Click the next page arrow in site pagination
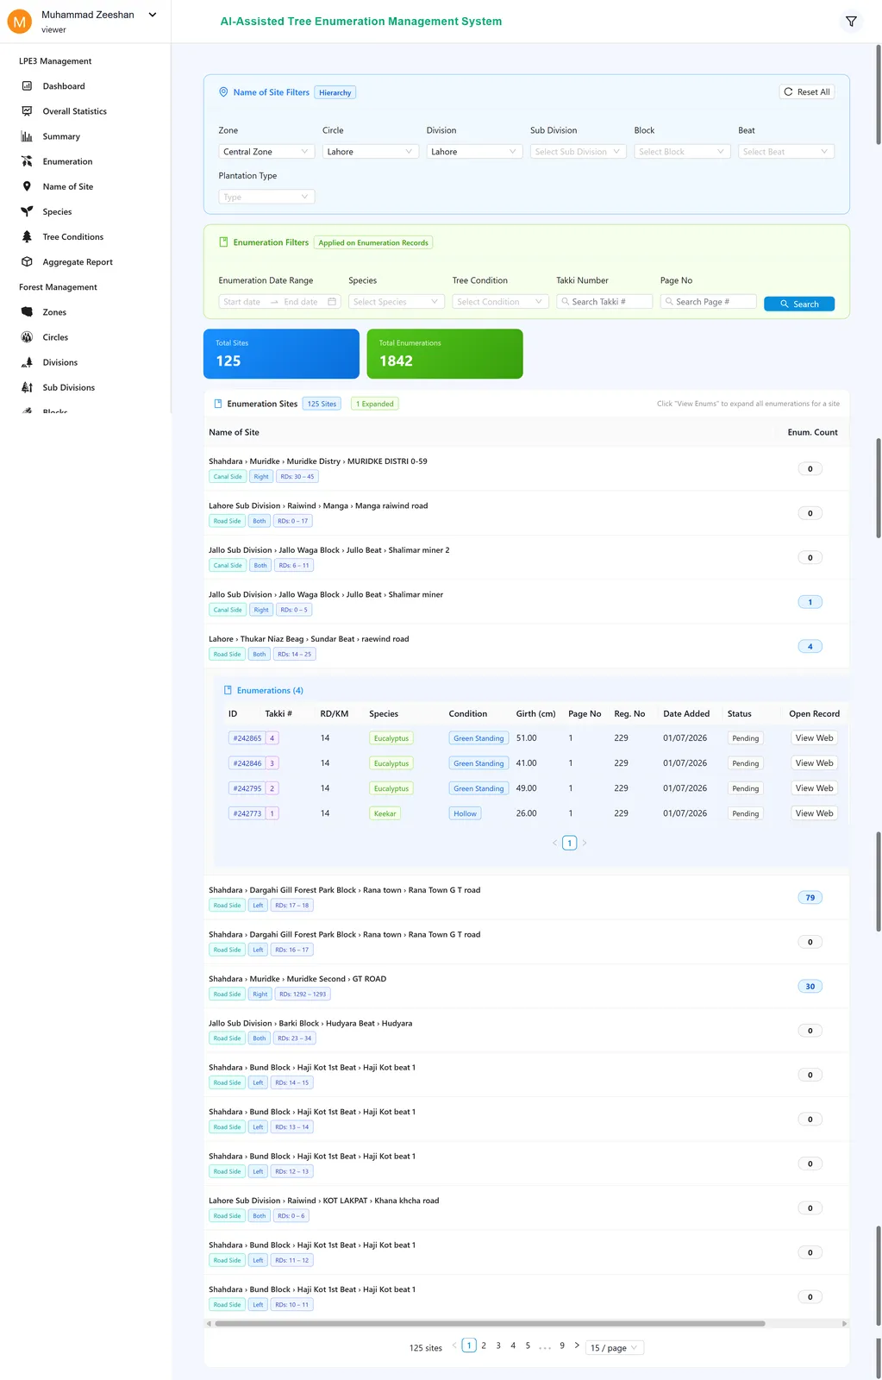Image resolution: width=882 pixels, height=1380 pixels. click(x=577, y=1345)
